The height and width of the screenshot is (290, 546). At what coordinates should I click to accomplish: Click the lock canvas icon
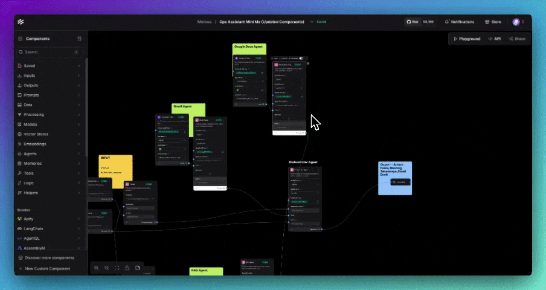[127, 268]
